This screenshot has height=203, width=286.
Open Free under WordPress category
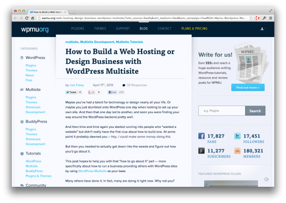coord(29,80)
